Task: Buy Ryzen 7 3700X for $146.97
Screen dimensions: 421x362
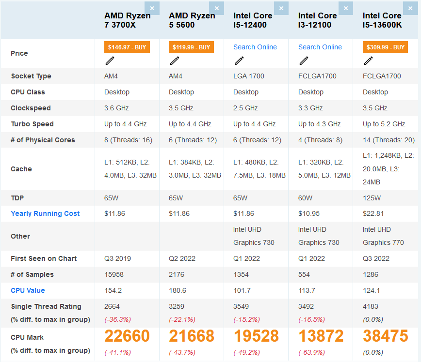Action: 127,47
